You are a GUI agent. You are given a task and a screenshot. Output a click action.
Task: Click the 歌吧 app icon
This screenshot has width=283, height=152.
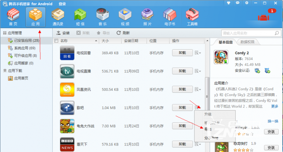click(67, 108)
